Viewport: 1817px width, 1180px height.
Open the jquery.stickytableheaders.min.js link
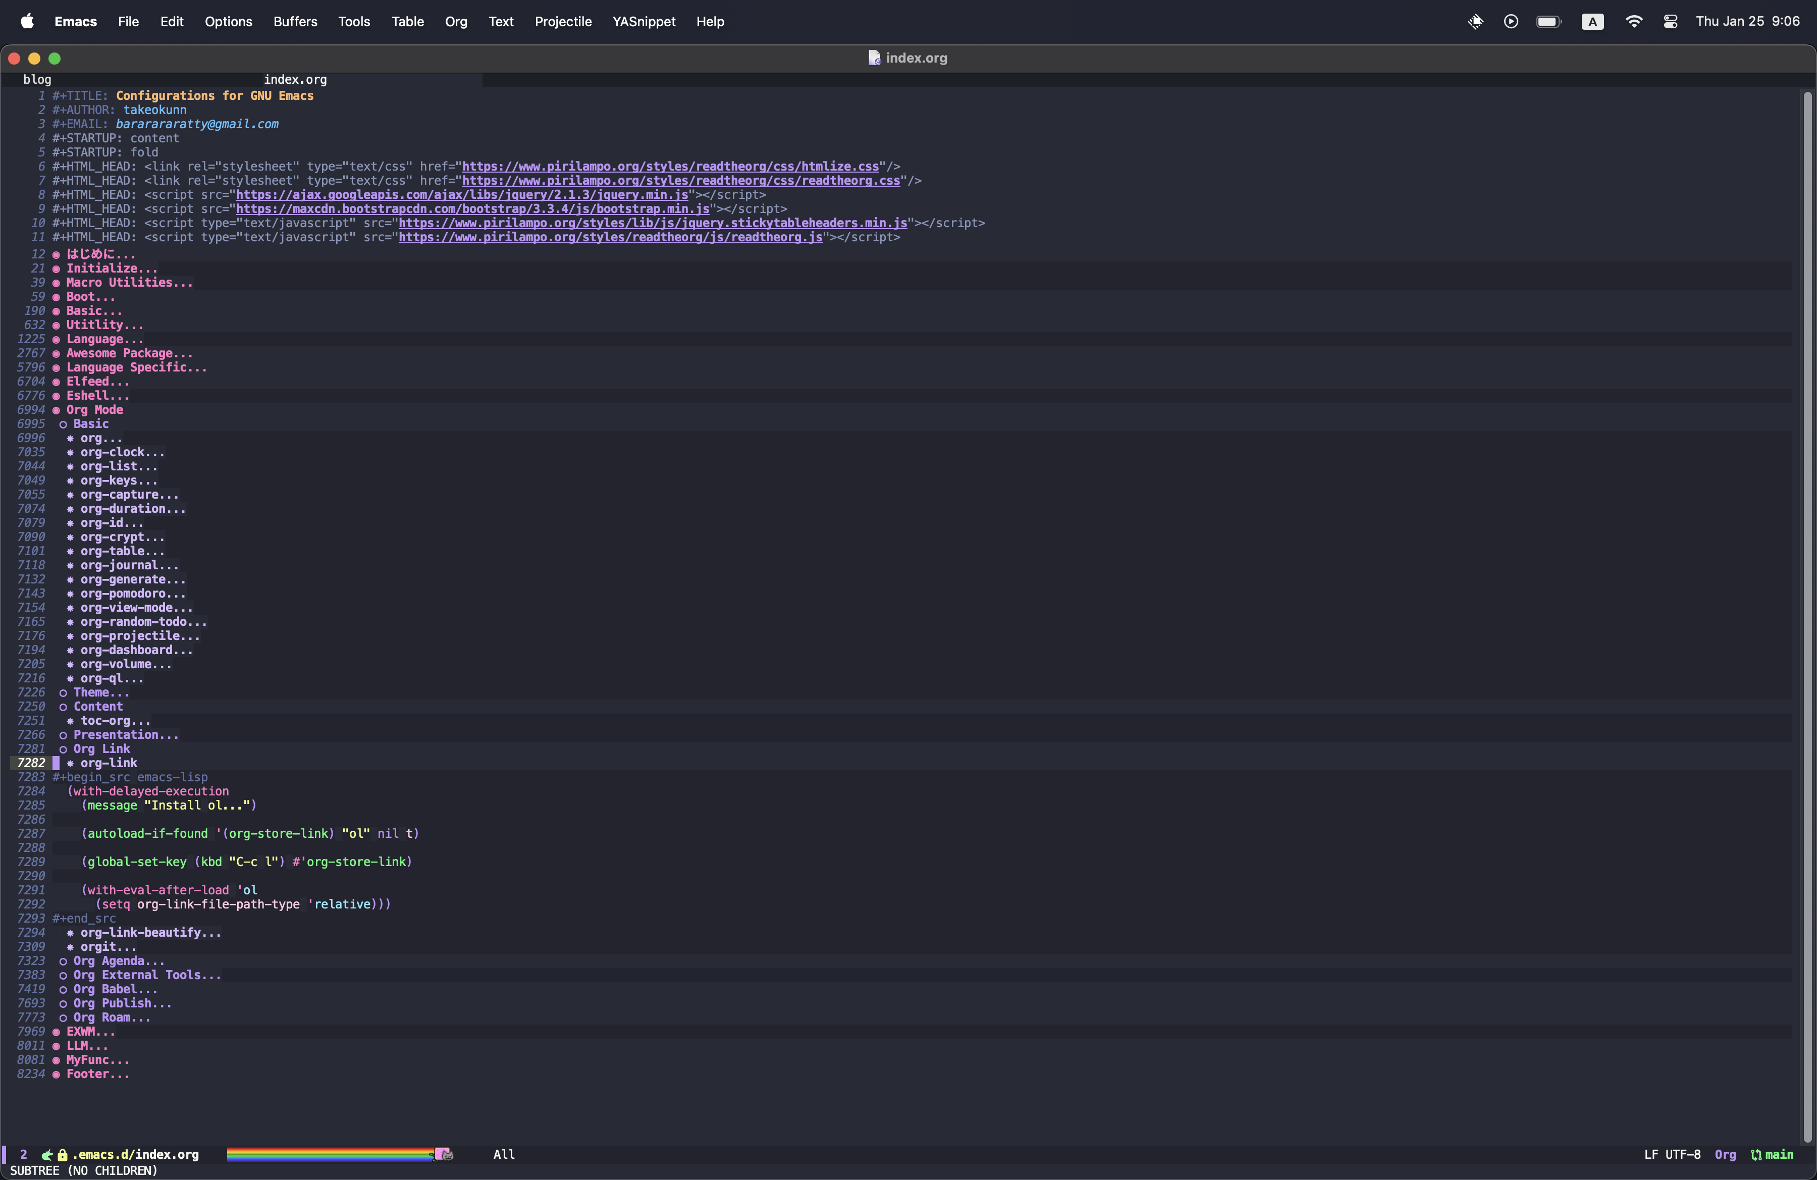pos(653,223)
